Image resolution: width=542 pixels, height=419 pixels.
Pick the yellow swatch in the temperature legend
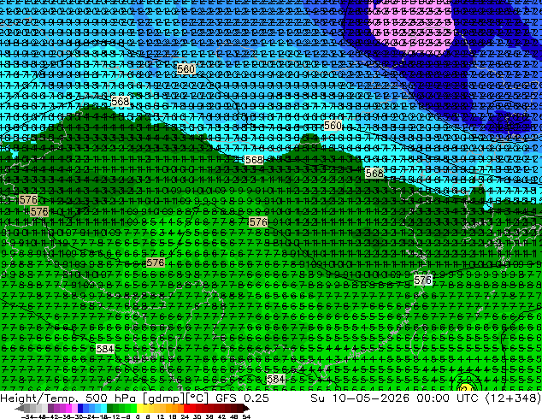coord(139,409)
